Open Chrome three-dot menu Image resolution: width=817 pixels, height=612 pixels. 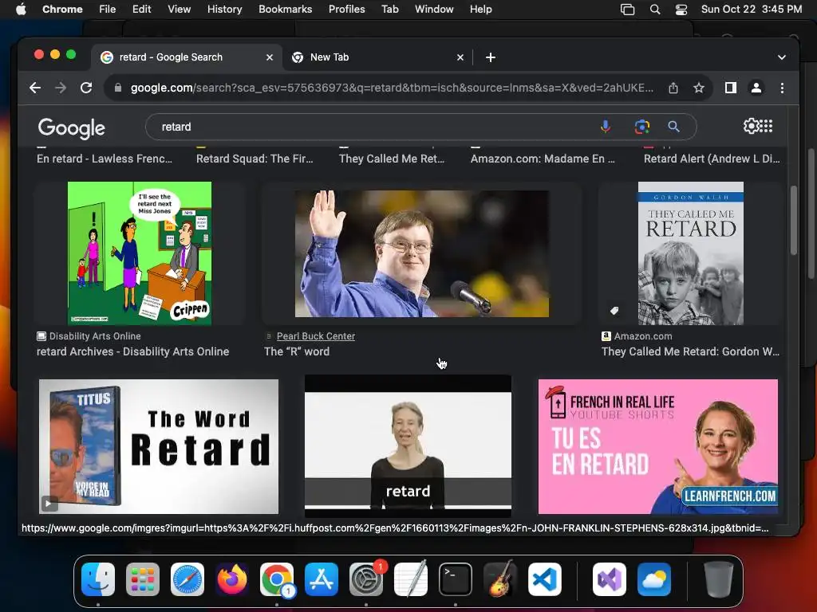(x=782, y=88)
